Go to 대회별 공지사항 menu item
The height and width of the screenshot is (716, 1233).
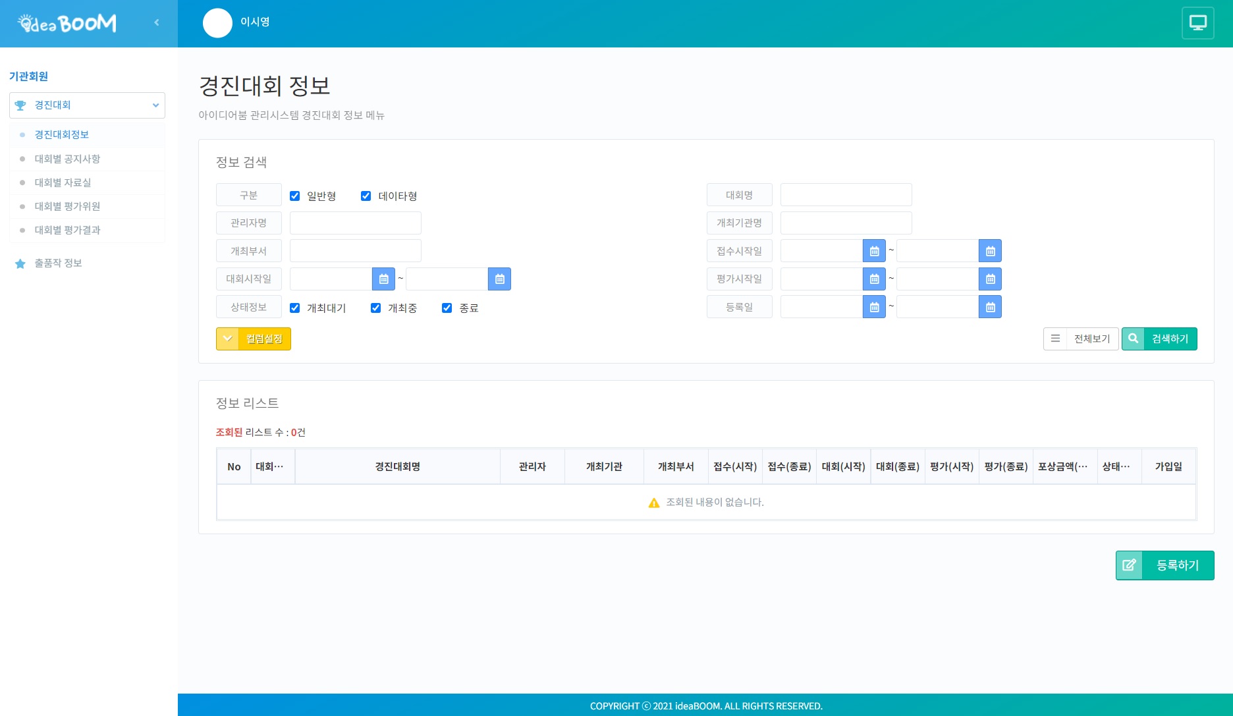[x=67, y=159]
